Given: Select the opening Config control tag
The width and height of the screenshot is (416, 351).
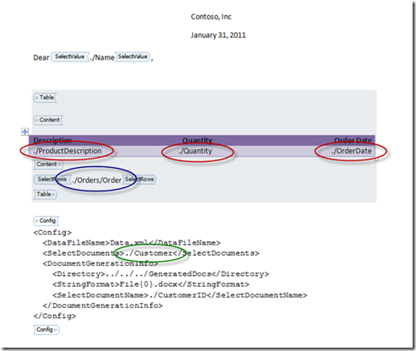Looking at the screenshot, I should point(47,221).
